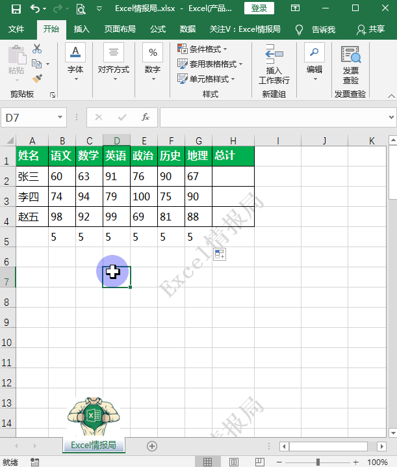Click sheet navigation previous arrow
Image resolution: width=397 pixels, height=467 pixels.
(x=16, y=446)
